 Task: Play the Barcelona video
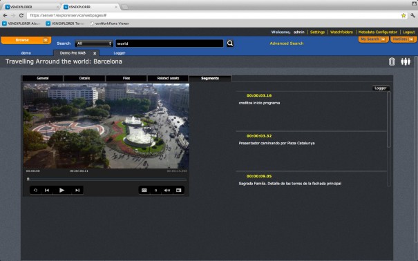[61, 190]
